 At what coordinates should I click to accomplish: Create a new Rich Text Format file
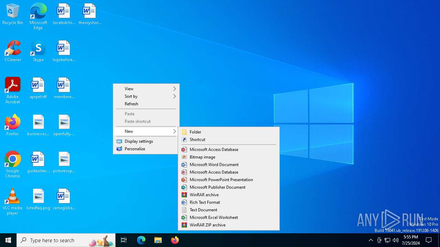click(229, 202)
